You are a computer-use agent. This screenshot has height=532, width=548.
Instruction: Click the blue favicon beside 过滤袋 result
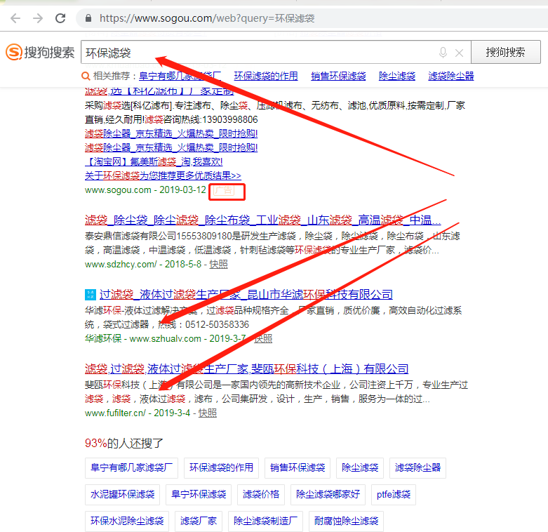pos(91,295)
